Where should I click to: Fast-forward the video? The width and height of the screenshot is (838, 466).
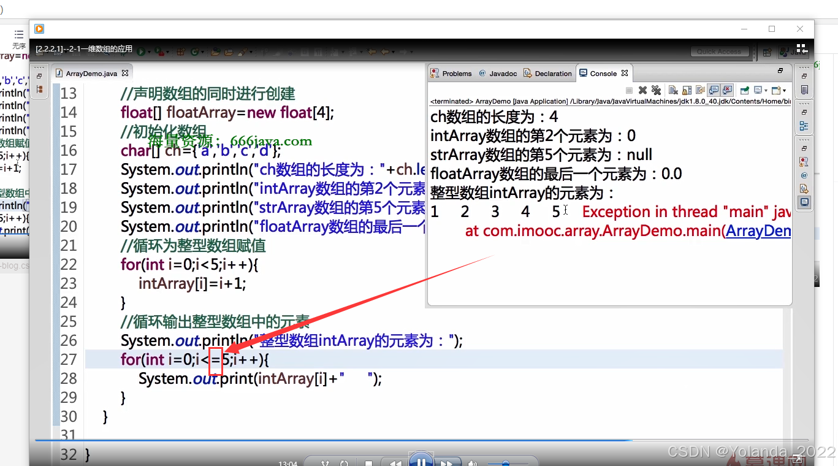pos(446,462)
